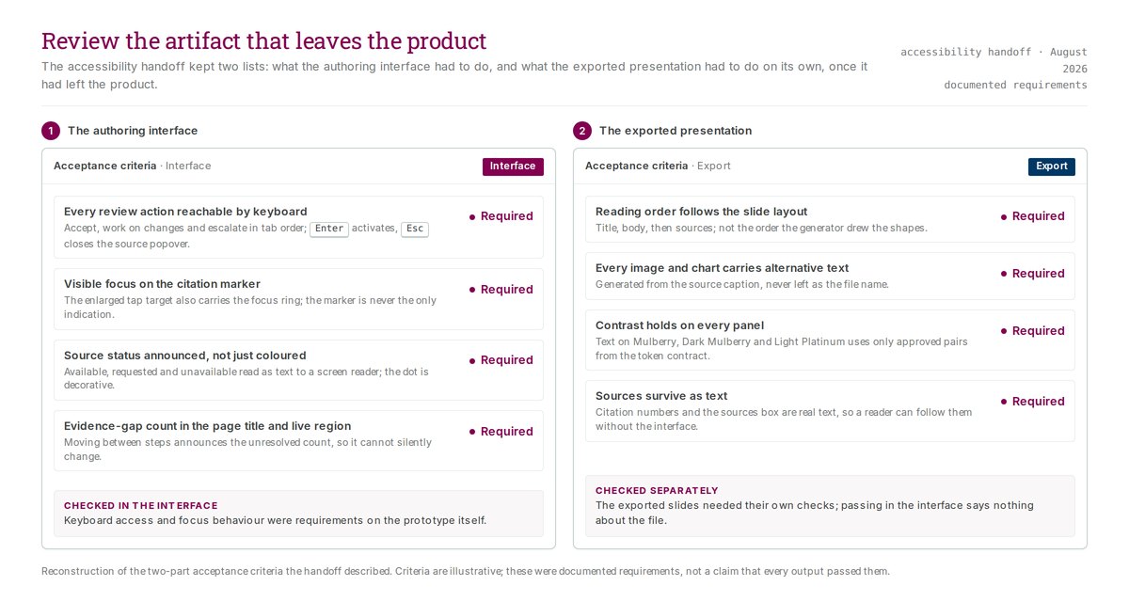Select the Export tag badge

[1052, 166]
